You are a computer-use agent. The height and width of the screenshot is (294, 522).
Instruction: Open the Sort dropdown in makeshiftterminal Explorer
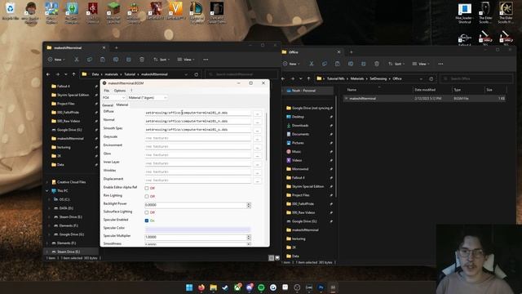pyautogui.click(x=161, y=60)
